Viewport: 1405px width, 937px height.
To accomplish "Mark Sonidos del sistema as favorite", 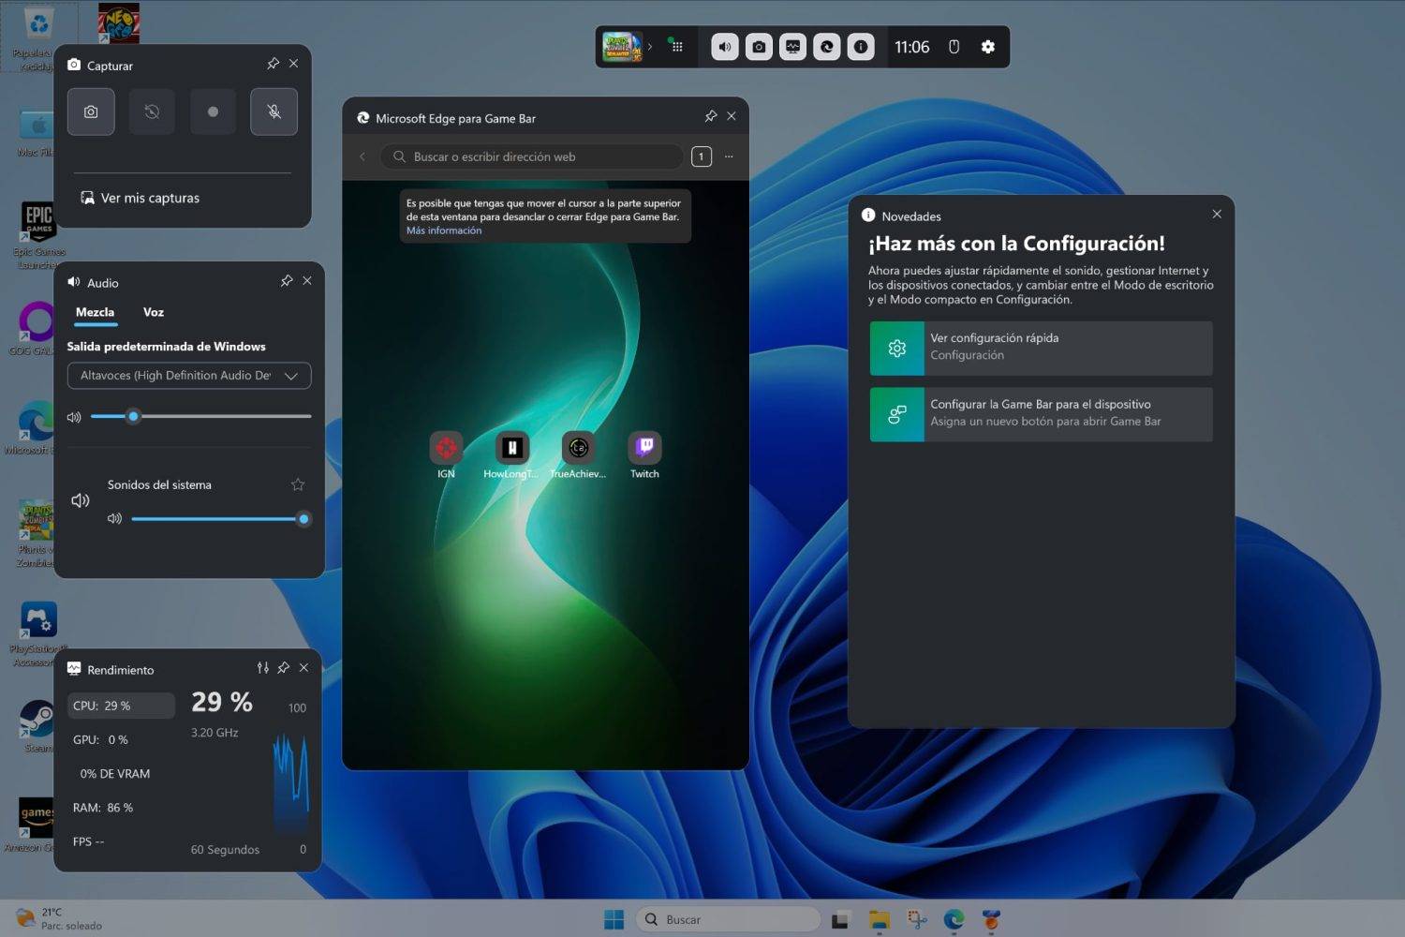I will (x=298, y=484).
